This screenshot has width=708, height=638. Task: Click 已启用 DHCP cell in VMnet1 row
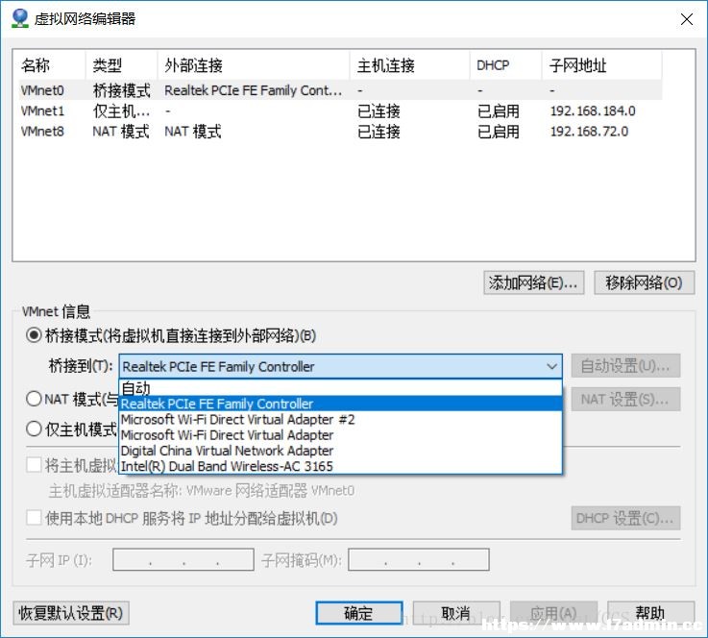click(499, 111)
